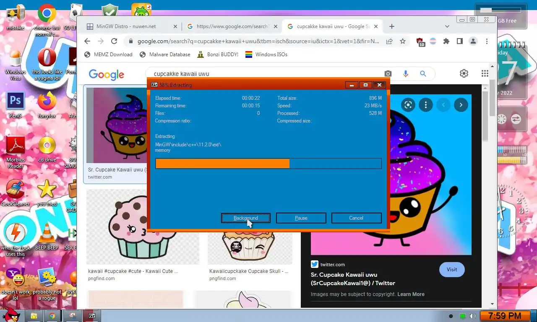Open the CockCleaner desktop icon
The width and height of the screenshot is (537, 322).
[16, 193]
